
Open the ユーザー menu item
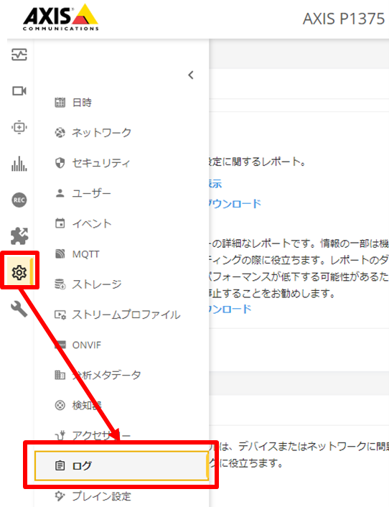(121, 193)
